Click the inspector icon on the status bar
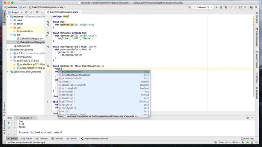The width and height of the screenshot is (262, 147). tap(252, 143)
